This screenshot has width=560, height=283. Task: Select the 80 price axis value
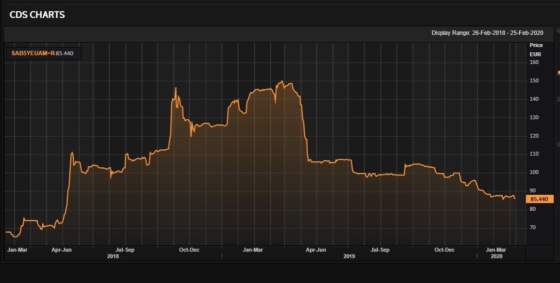point(533,209)
